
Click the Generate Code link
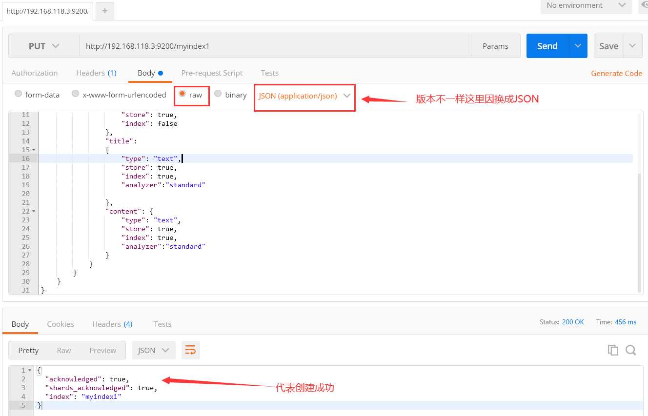[x=616, y=73]
